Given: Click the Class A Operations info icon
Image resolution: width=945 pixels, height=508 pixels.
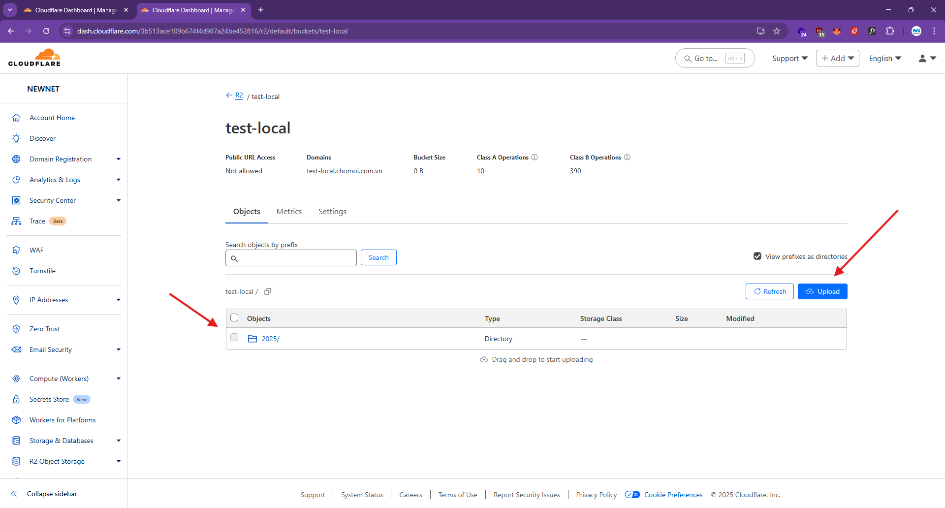Looking at the screenshot, I should point(535,157).
